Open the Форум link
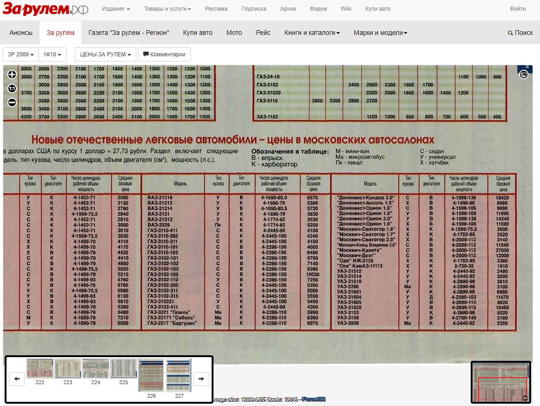 (318, 9)
